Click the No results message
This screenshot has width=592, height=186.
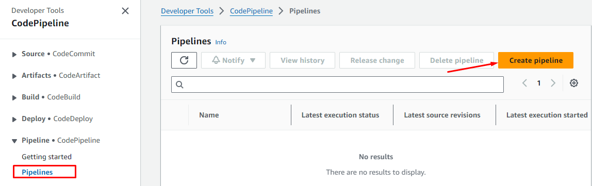[375, 157]
